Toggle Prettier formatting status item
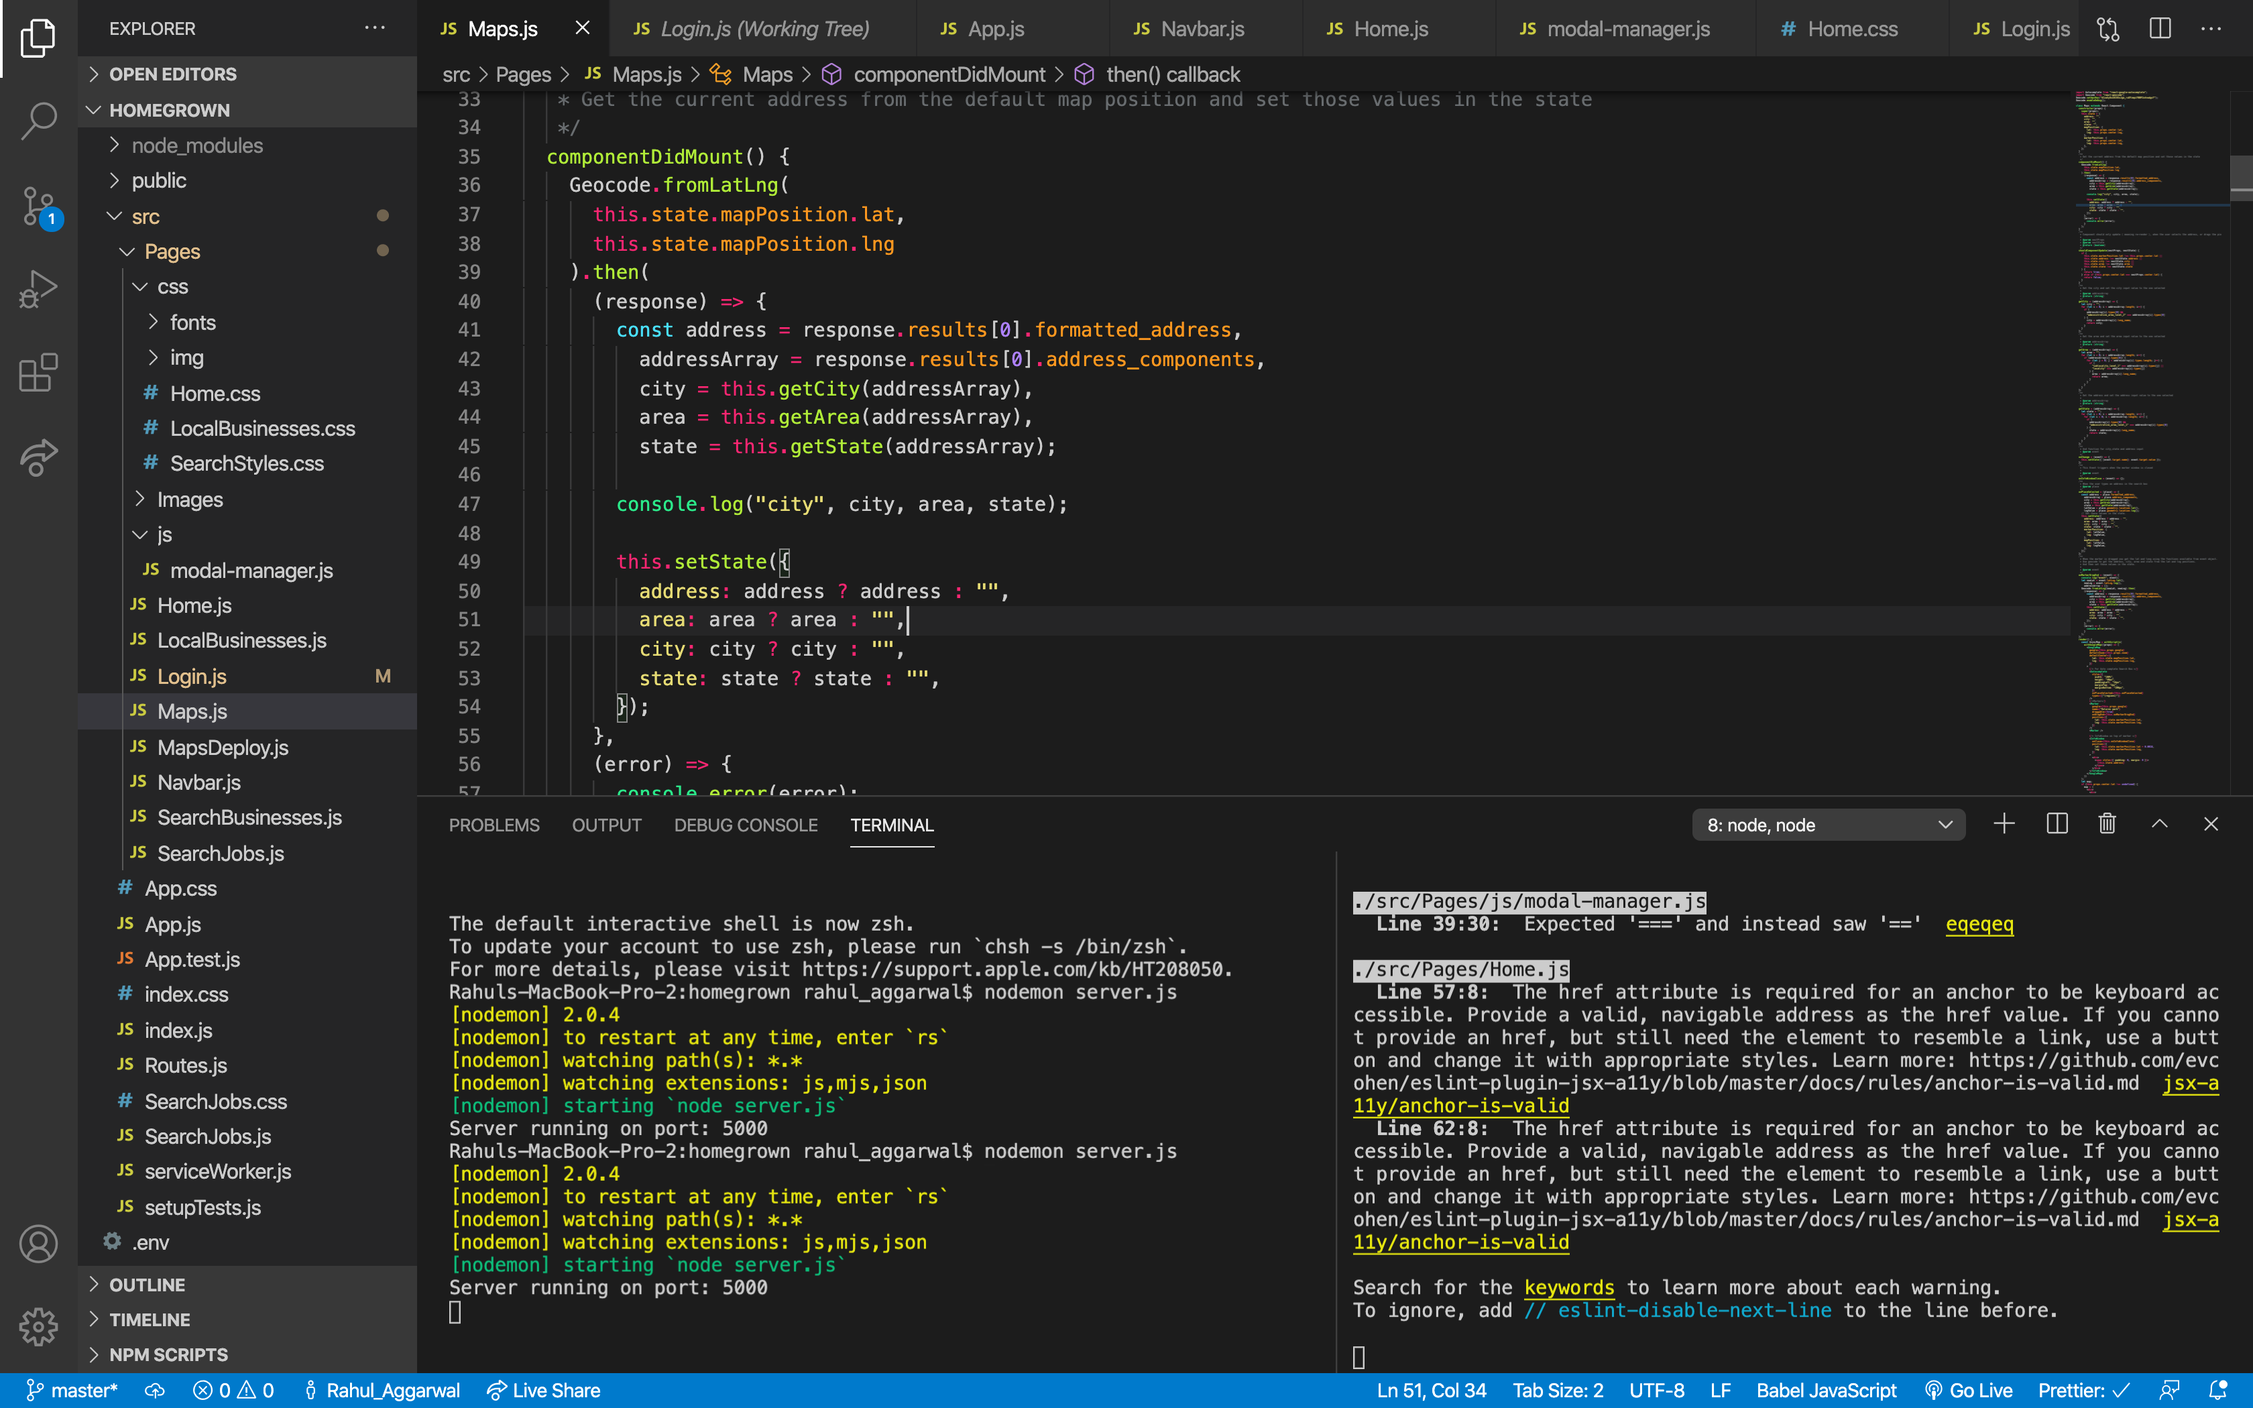This screenshot has width=2253, height=1408. coord(2083,1391)
